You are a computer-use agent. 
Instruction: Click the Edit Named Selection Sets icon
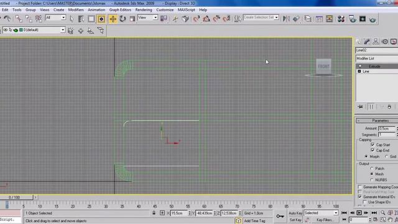click(238, 19)
